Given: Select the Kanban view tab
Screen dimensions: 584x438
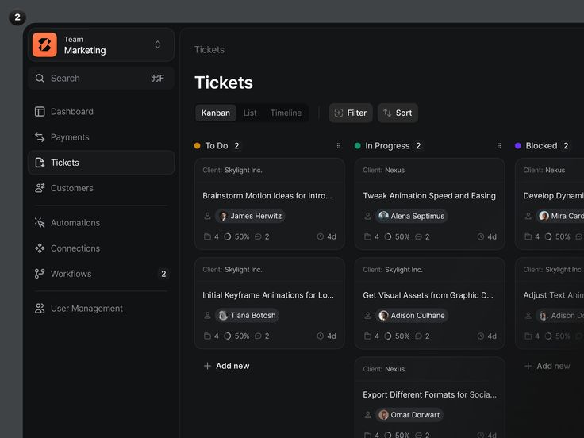Looking at the screenshot, I should (x=216, y=113).
